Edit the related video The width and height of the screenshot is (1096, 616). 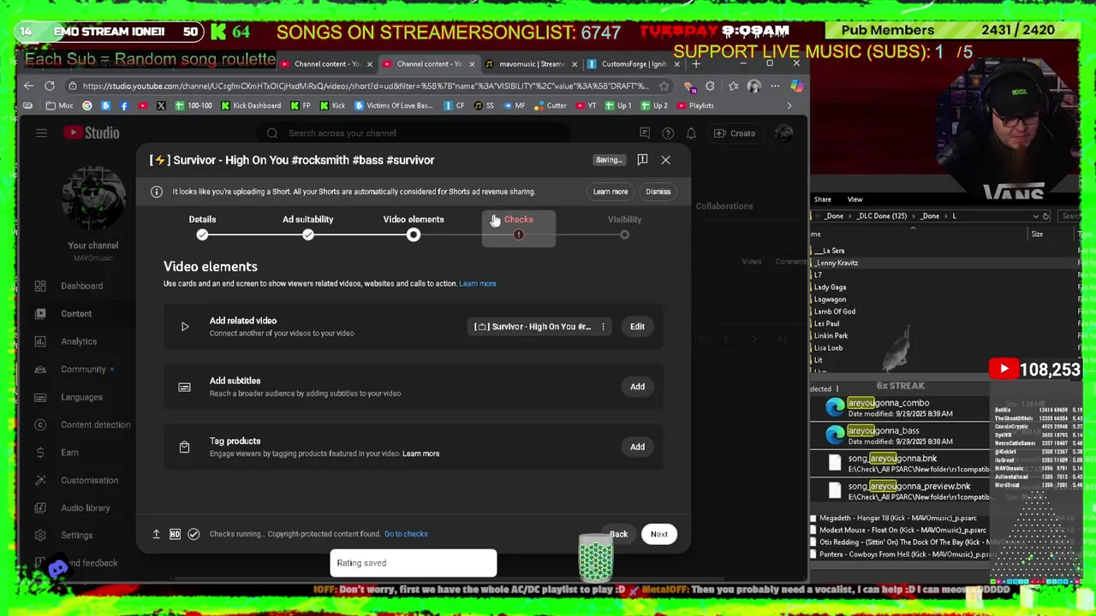pyautogui.click(x=637, y=327)
